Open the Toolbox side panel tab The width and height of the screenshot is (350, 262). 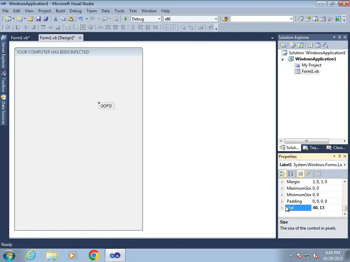point(3,82)
